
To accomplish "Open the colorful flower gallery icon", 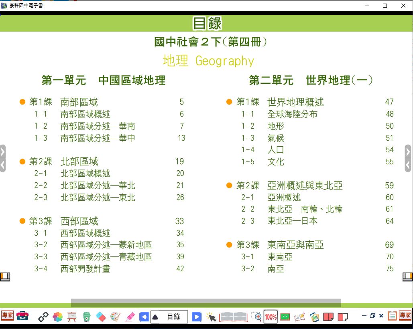I will pyautogui.click(x=58, y=317).
